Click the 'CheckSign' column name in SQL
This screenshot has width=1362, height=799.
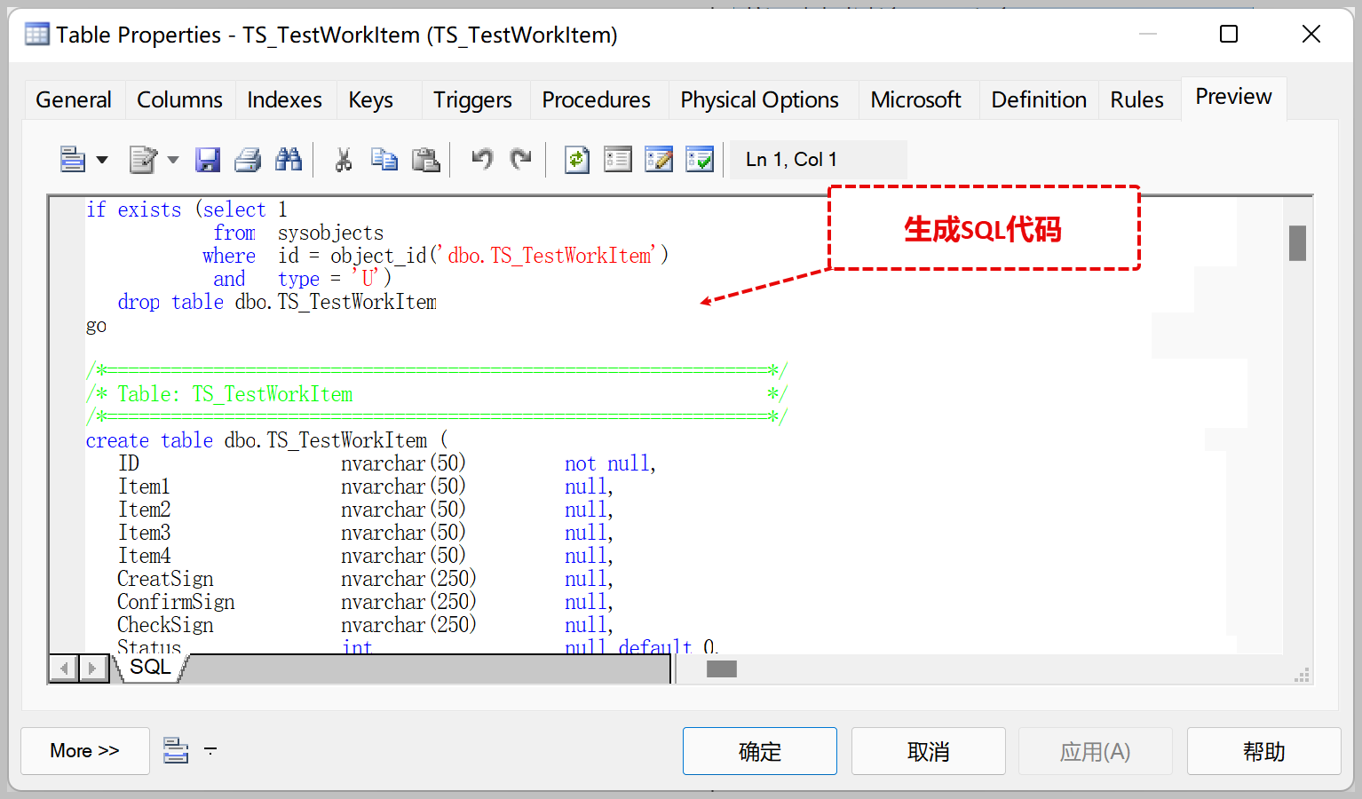[x=165, y=625]
